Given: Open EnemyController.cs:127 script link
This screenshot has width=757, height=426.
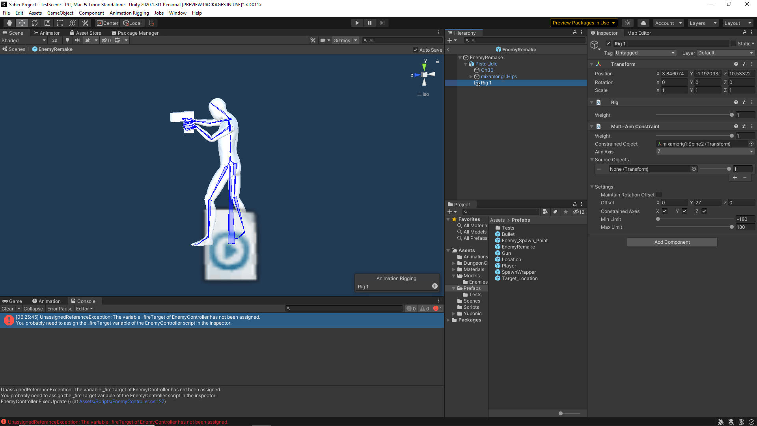Looking at the screenshot, I should tap(122, 402).
